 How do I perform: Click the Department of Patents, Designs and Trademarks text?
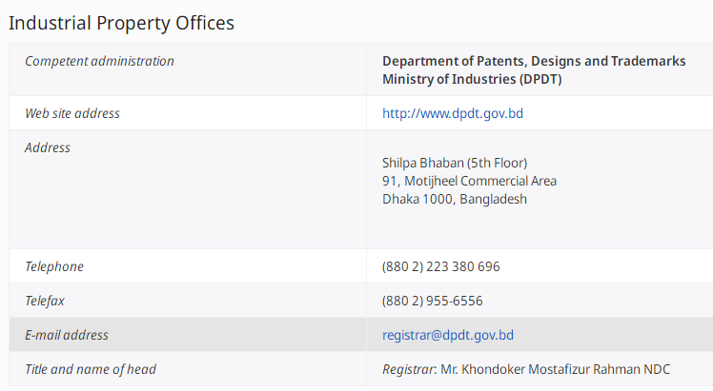pos(534,61)
